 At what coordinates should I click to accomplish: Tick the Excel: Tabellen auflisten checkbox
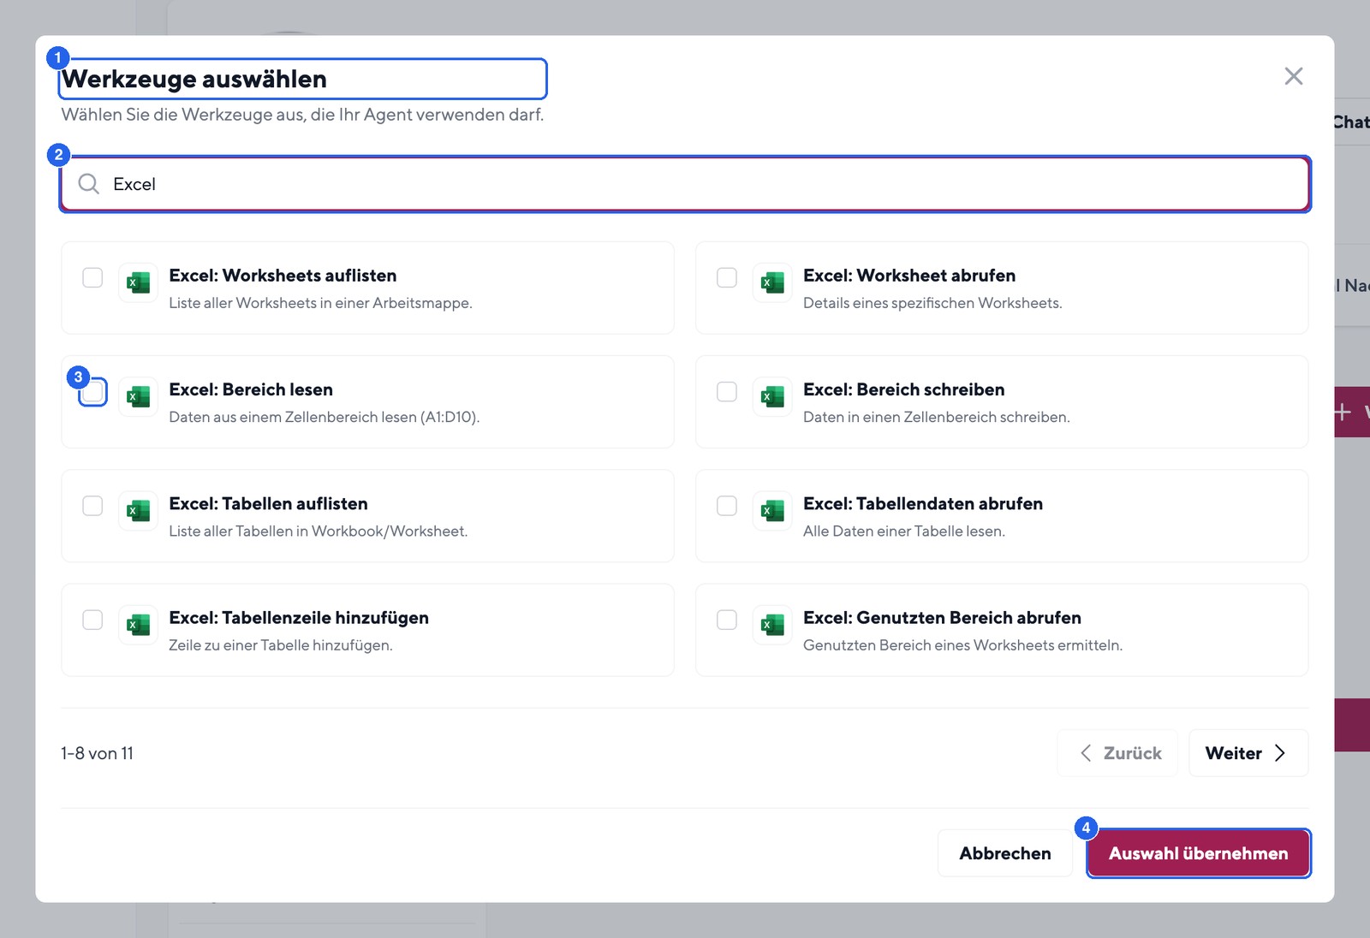[92, 506]
